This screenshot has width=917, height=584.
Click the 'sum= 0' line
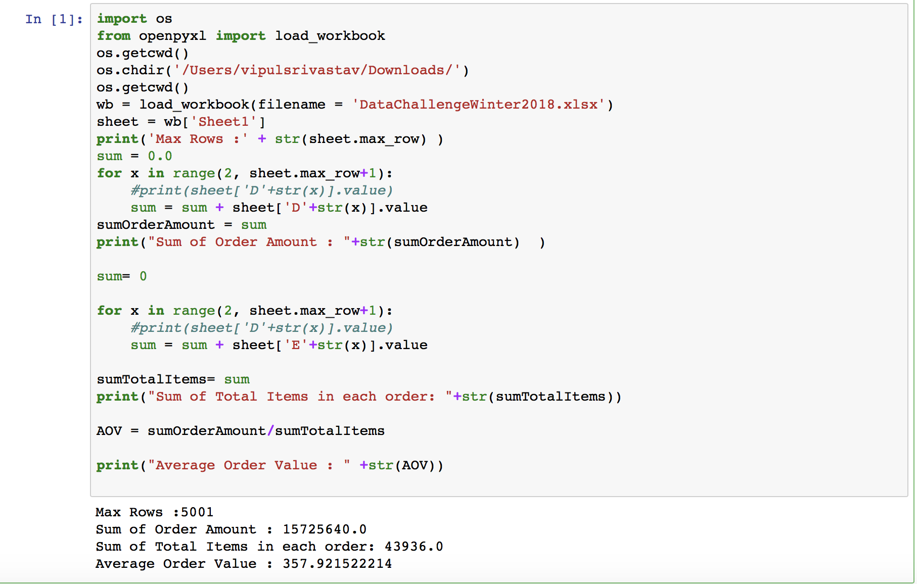point(122,276)
